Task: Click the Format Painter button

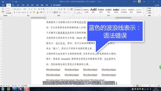Action: [x=8, y=13]
